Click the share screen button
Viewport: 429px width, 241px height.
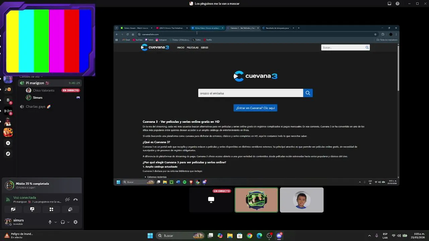tap(32, 209)
